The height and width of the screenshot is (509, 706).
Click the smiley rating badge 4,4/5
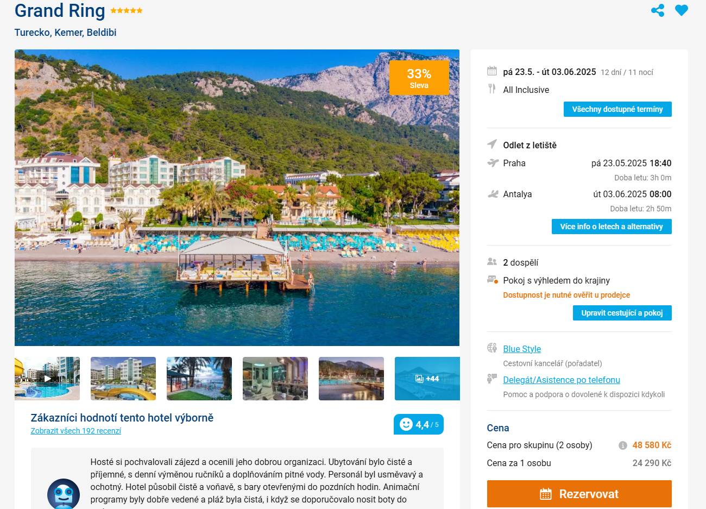tap(419, 424)
